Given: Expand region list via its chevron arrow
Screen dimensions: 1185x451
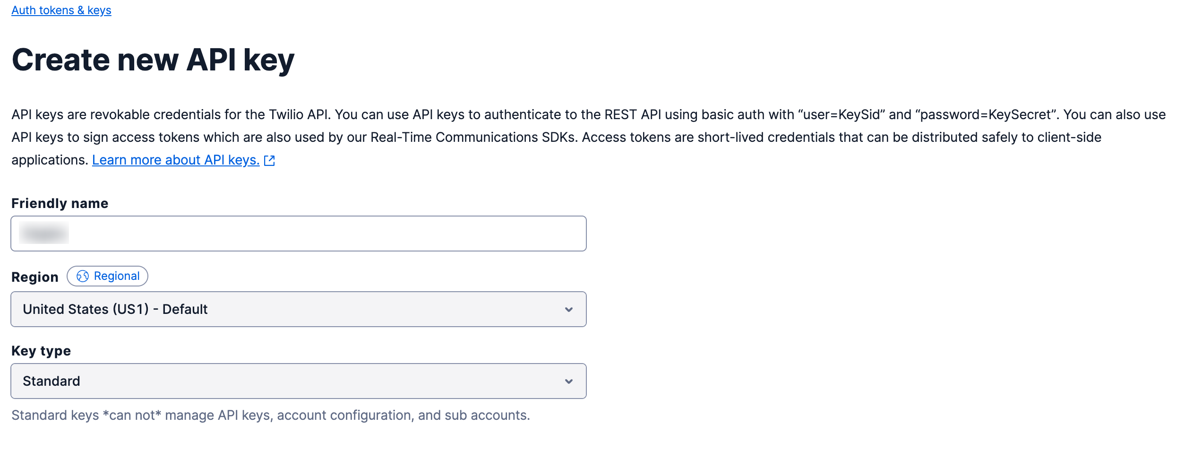Looking at the screenshot, I should pos(569,310).
